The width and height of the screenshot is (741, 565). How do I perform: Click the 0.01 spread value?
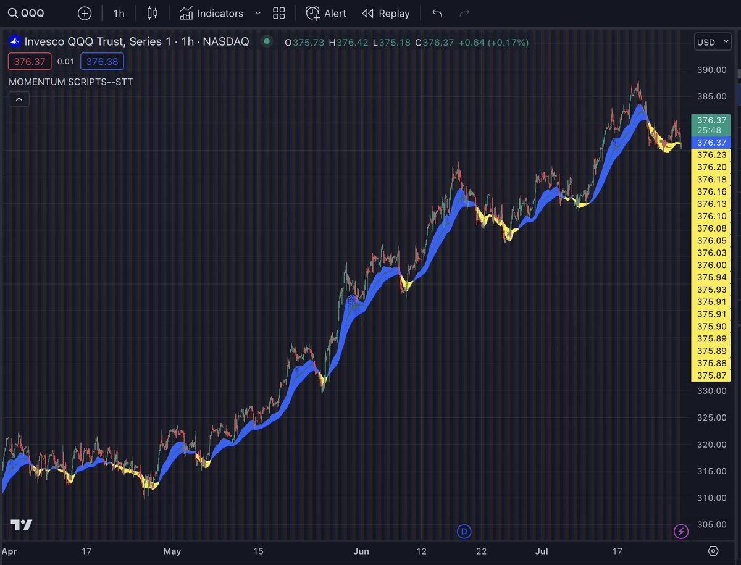[65, 61]
